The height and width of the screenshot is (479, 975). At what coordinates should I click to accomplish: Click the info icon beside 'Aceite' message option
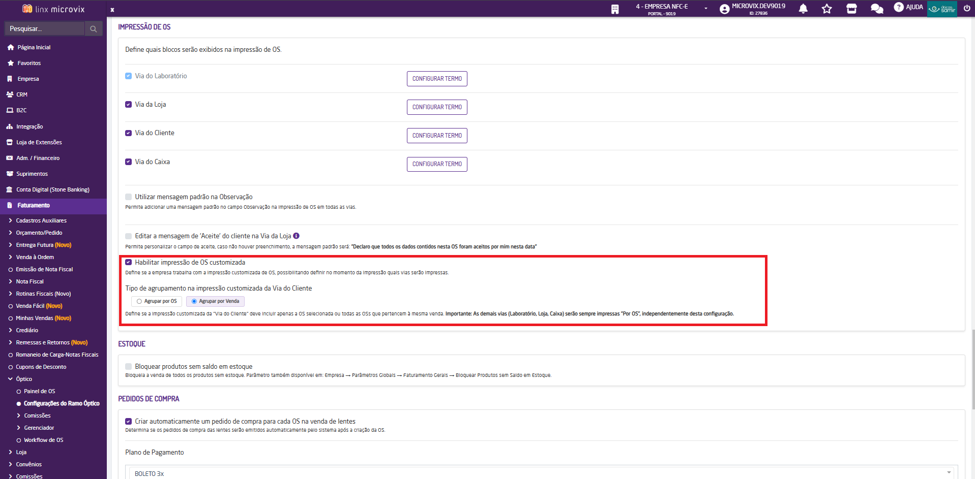297,236
